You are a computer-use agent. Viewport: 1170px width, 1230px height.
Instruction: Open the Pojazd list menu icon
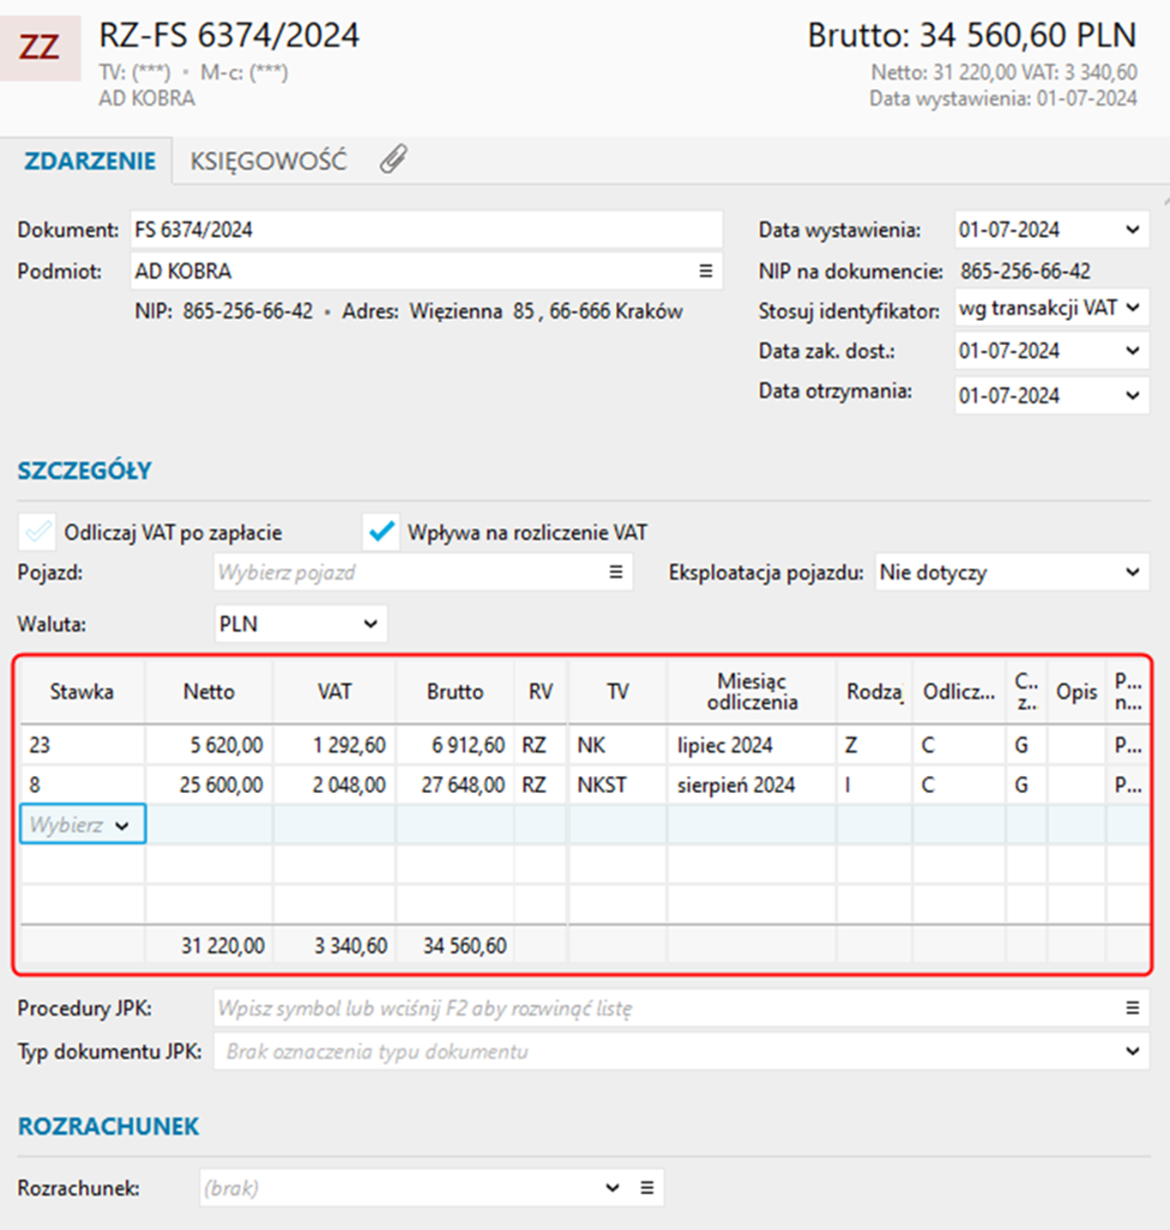(x=616, y=573)
